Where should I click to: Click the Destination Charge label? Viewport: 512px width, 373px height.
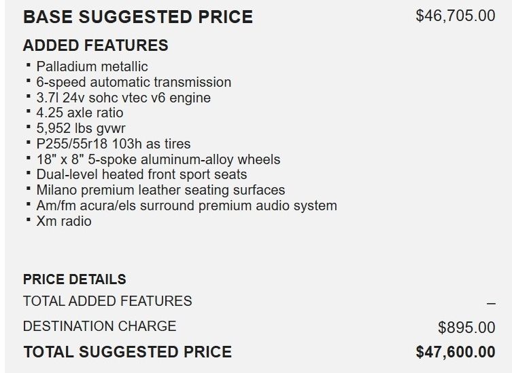[x=99, y=326]
